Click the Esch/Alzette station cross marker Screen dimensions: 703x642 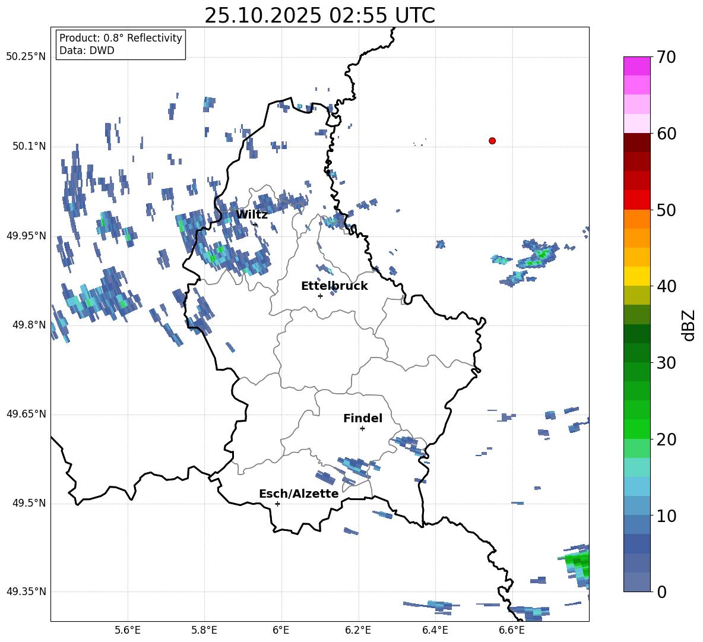click(277, 504)
